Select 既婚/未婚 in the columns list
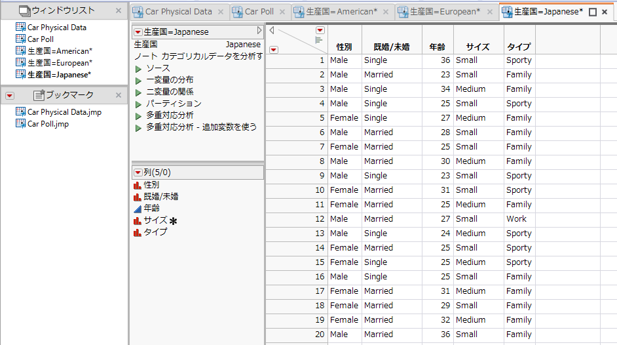 (161, 197)
